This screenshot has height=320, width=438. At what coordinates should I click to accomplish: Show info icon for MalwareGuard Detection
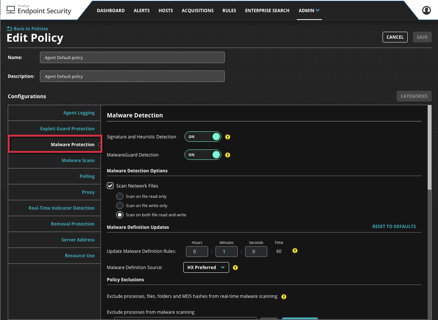228,155
